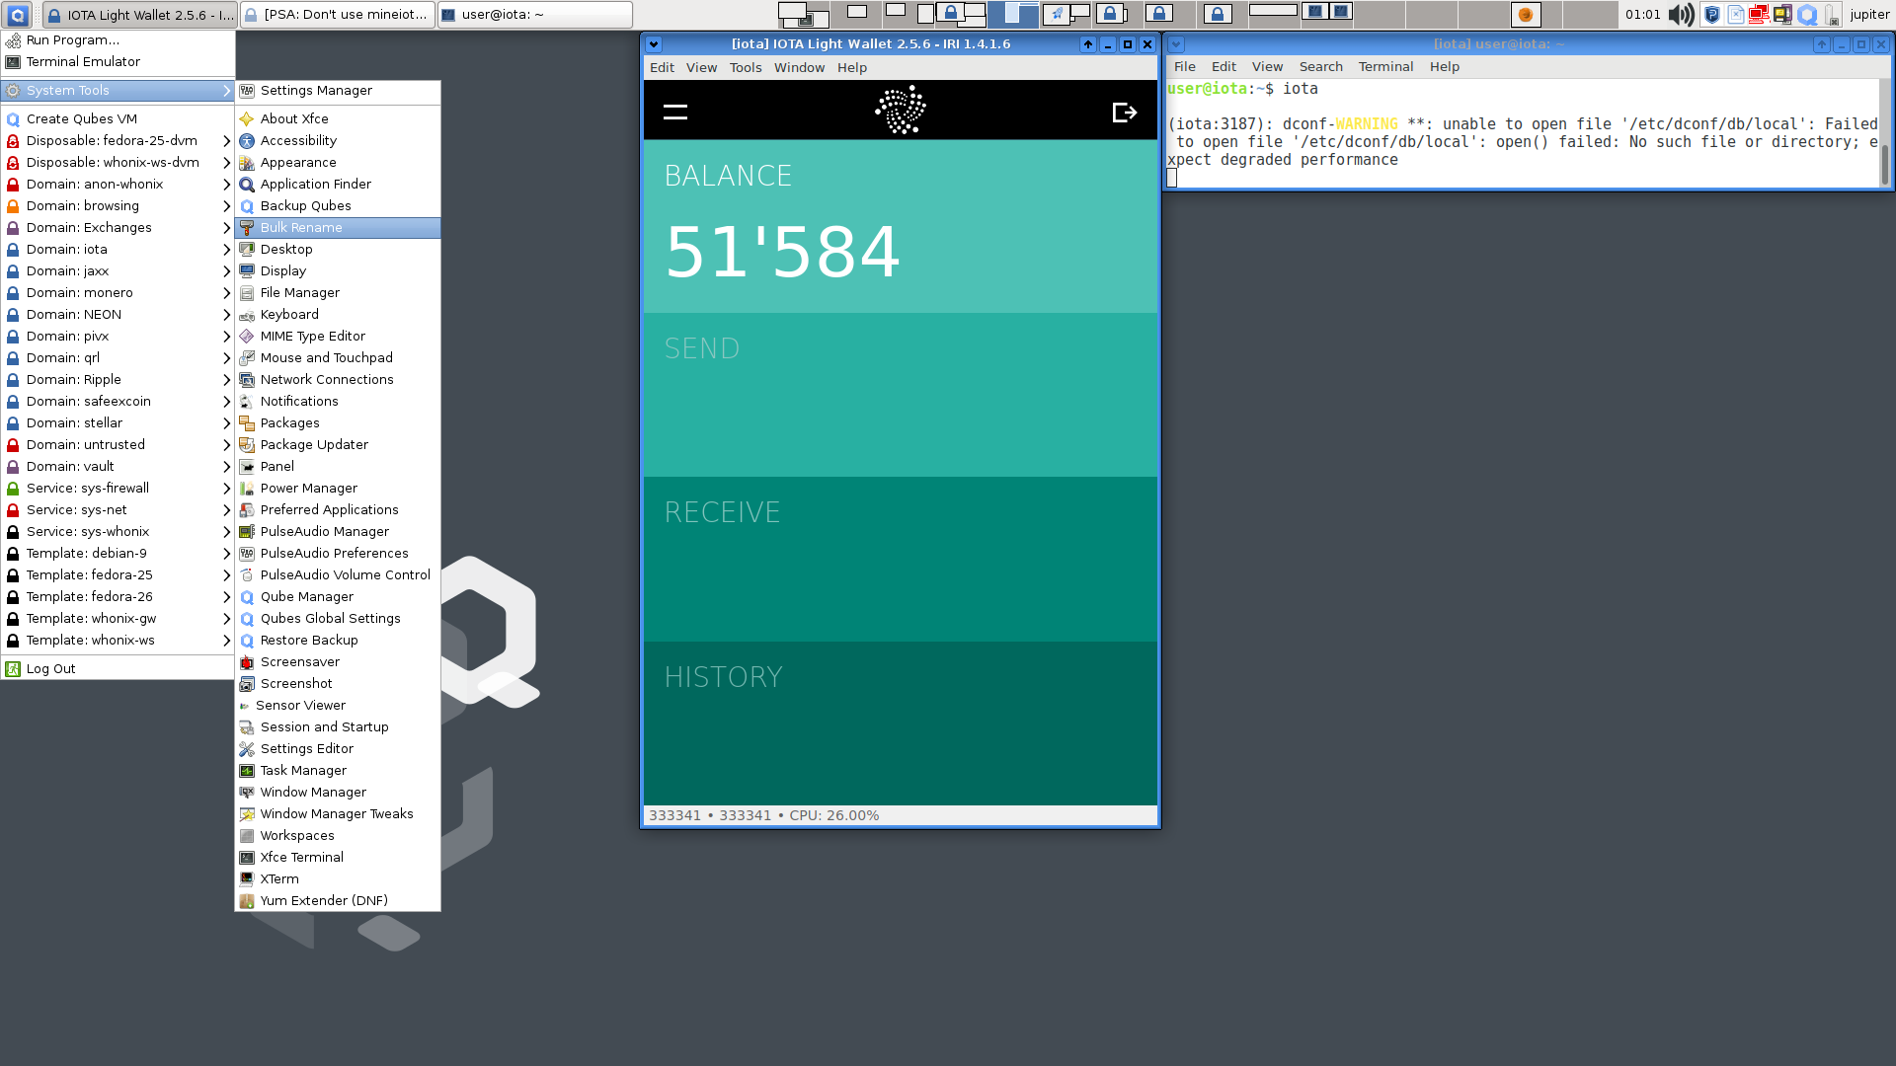The width and height of the screenshot is (1896, 1066).
Task: Click Terminal Emulator in main menu
Action: tap(118, 62)
